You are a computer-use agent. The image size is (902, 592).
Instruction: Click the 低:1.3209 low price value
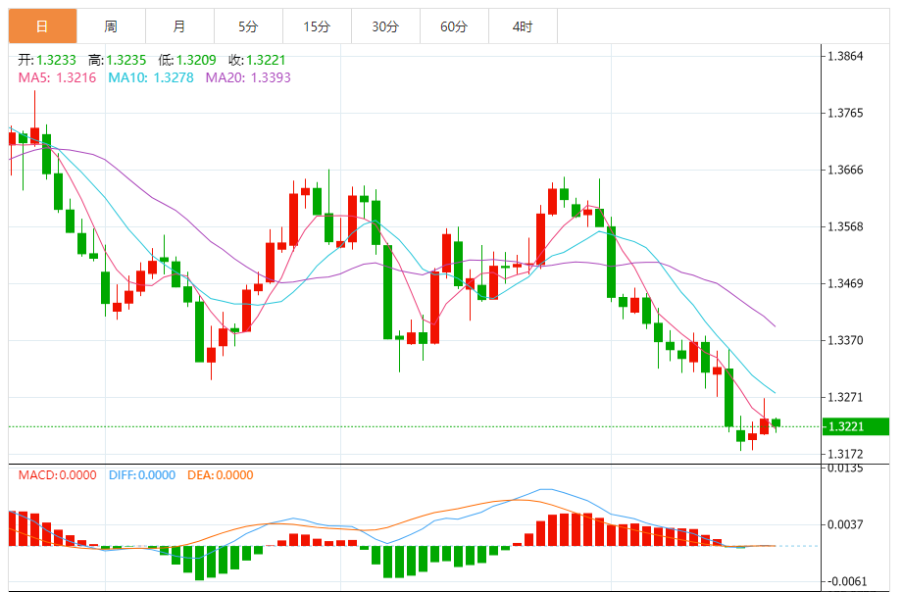pos(187,60)
